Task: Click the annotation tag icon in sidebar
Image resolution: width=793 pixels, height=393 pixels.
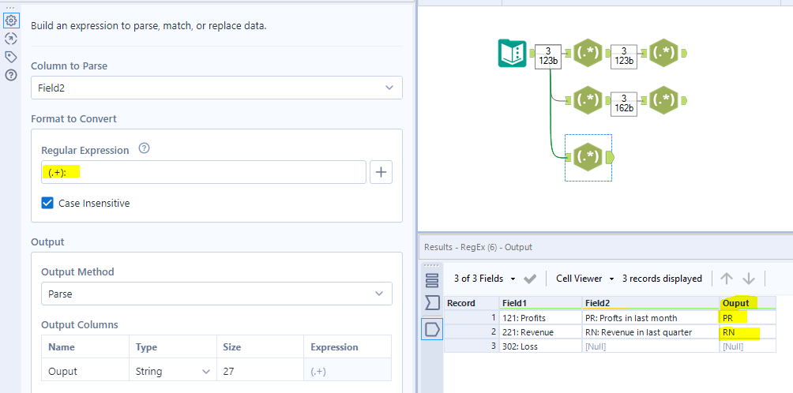Action: [11, 57]
